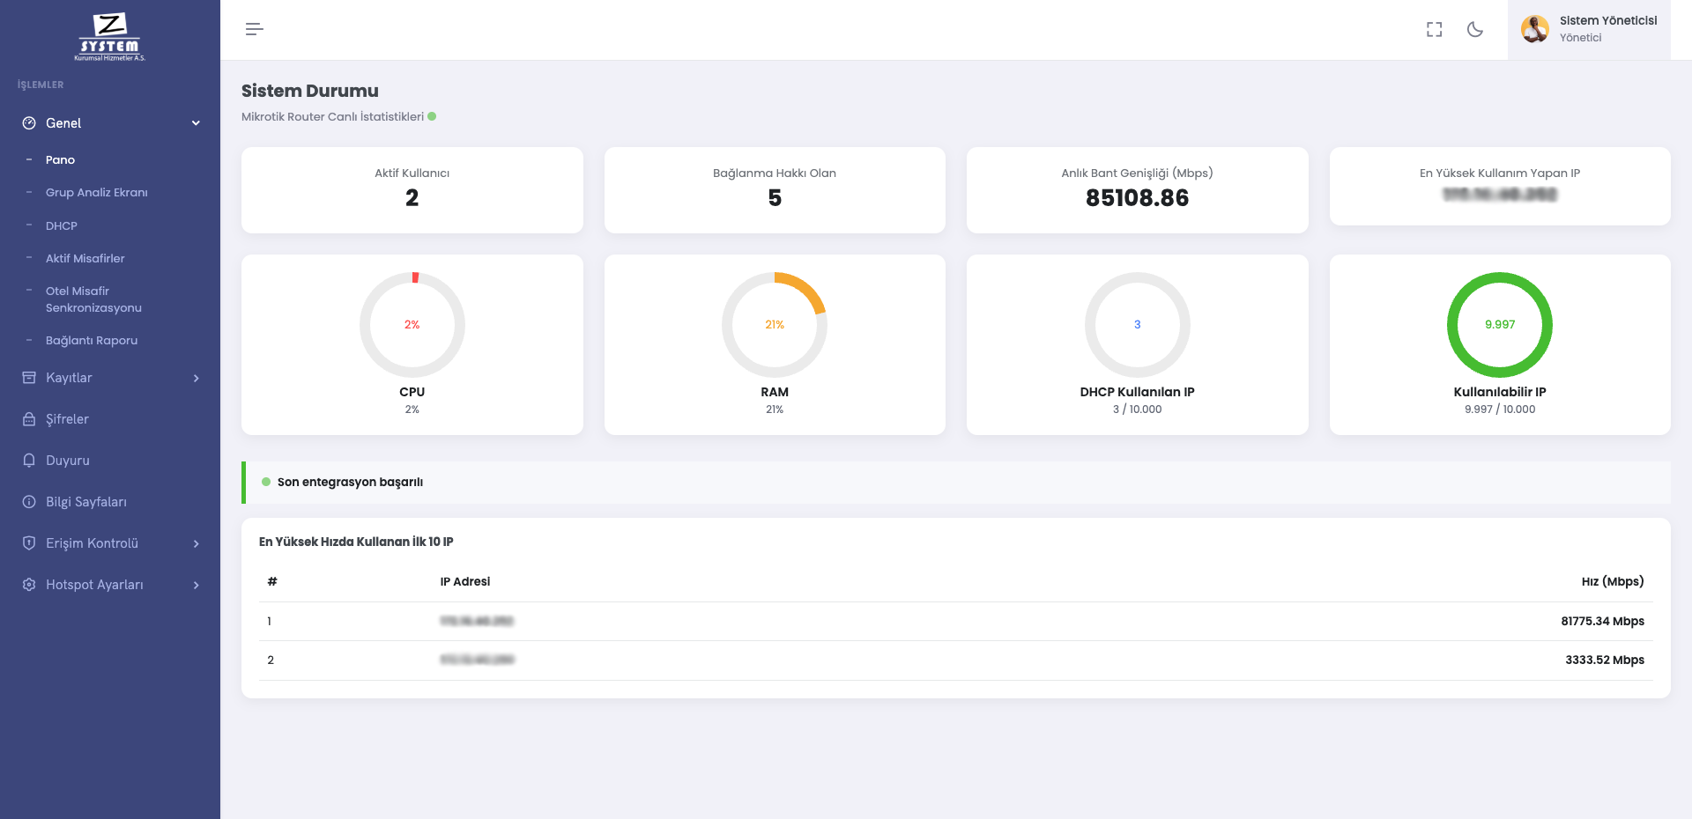Screen dimensions: 1692x819
Task: Select Grup Analiz Ekranı in sidebar
Action: pos(96,192)
